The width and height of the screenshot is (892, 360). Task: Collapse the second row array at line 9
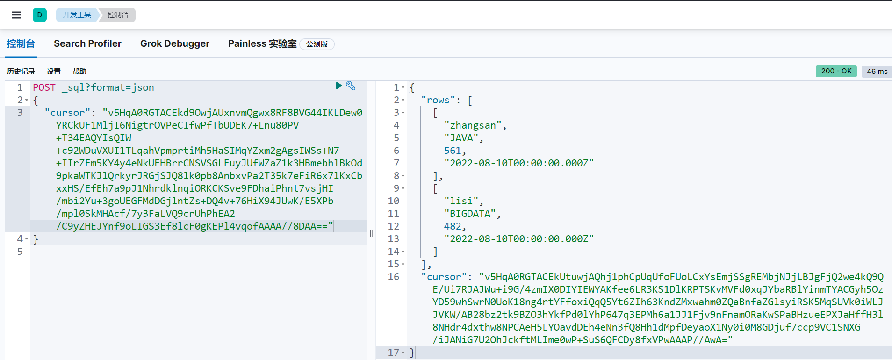pyautogui.click(x=403, y=188)
